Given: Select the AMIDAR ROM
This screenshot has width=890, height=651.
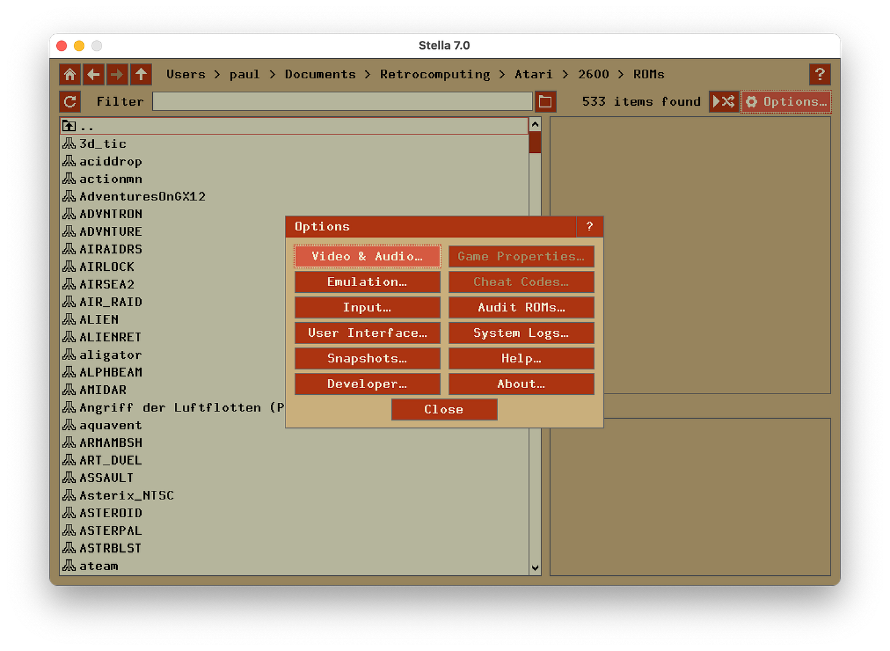Looking at the screenshot, I should coord(172,390).
